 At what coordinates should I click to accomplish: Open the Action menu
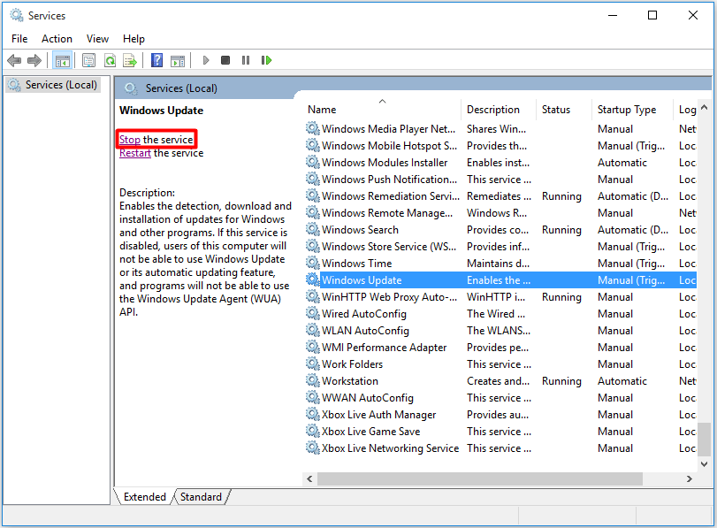(x=57, y=38)
